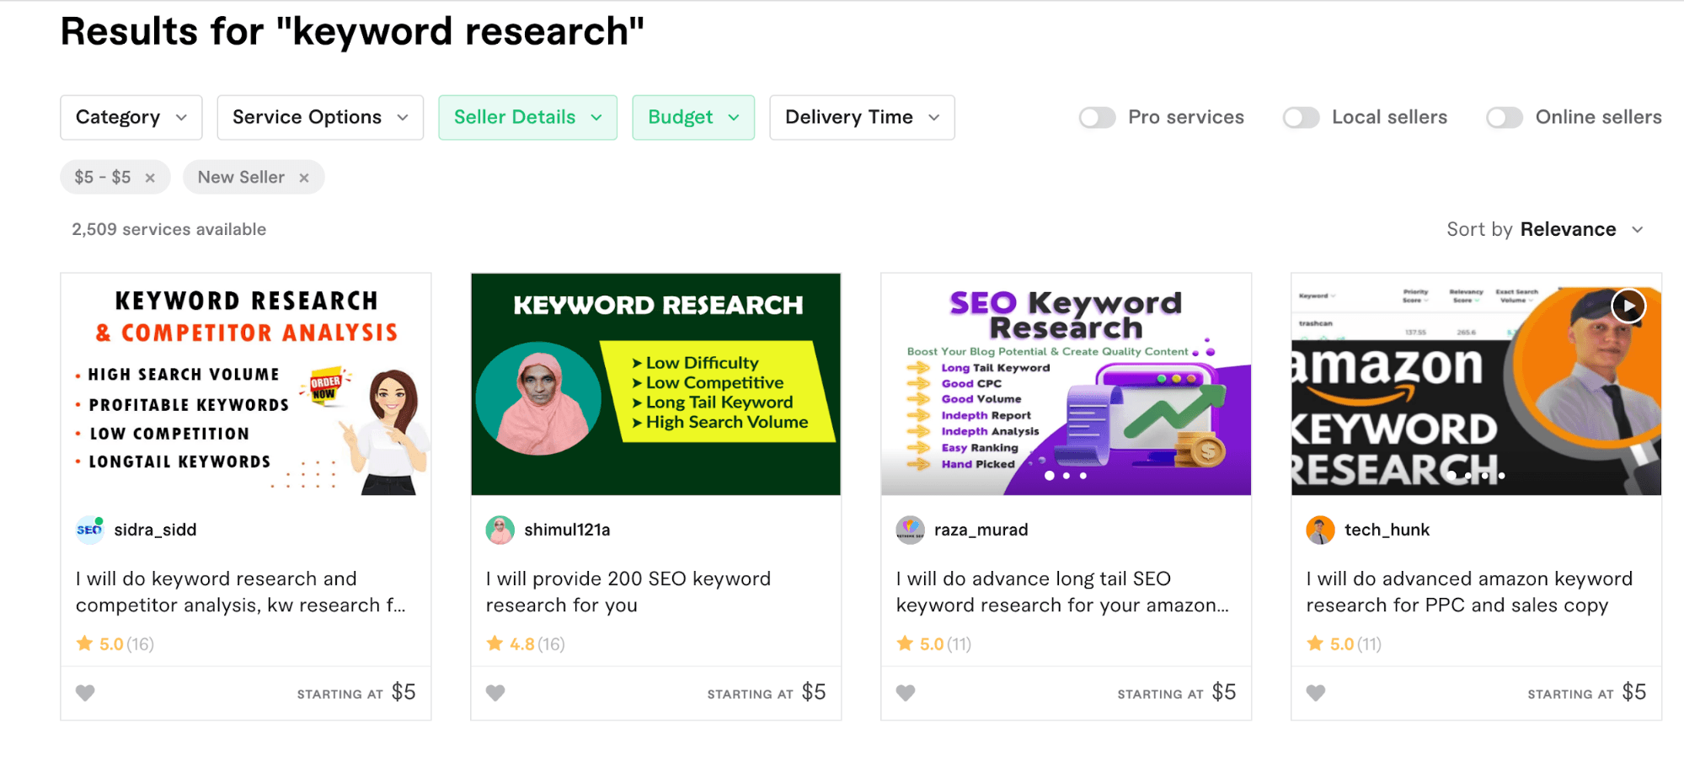This screenshot has width=1684, height=757.
Task: Open the Budget filter menu
Action: point(693,117)
